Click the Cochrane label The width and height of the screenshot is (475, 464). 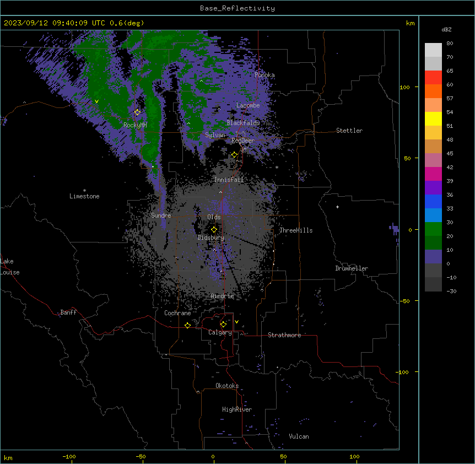point(177,313)
